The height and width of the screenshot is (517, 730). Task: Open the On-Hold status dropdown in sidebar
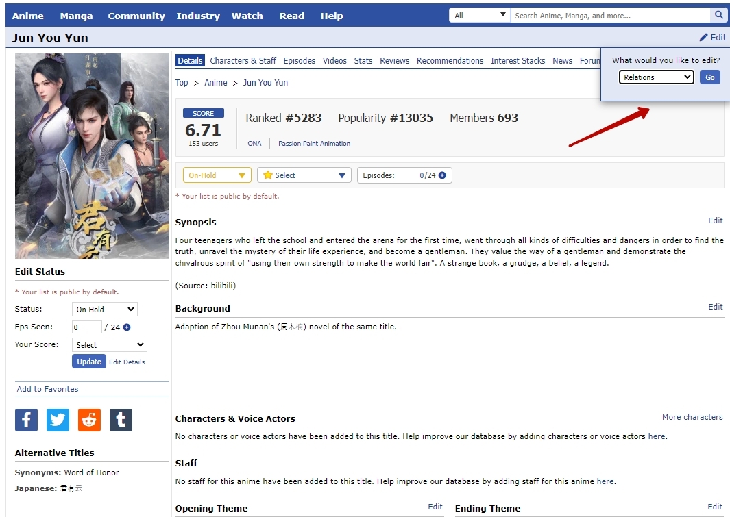(x=104, y=310)
